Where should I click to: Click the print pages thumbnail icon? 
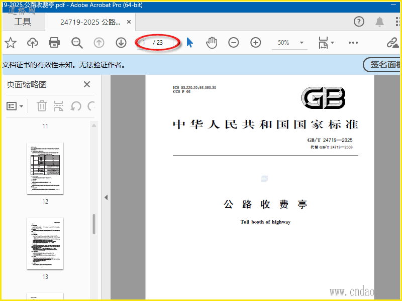(x=58, y=106)
